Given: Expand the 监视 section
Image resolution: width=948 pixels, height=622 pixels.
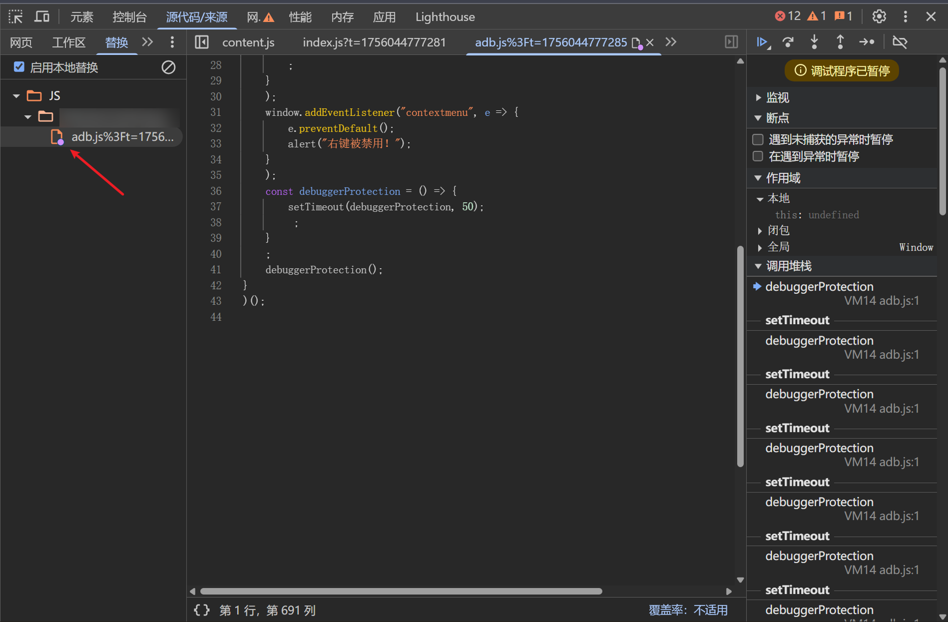Looking at the screenshot, I should pos(777,98).
